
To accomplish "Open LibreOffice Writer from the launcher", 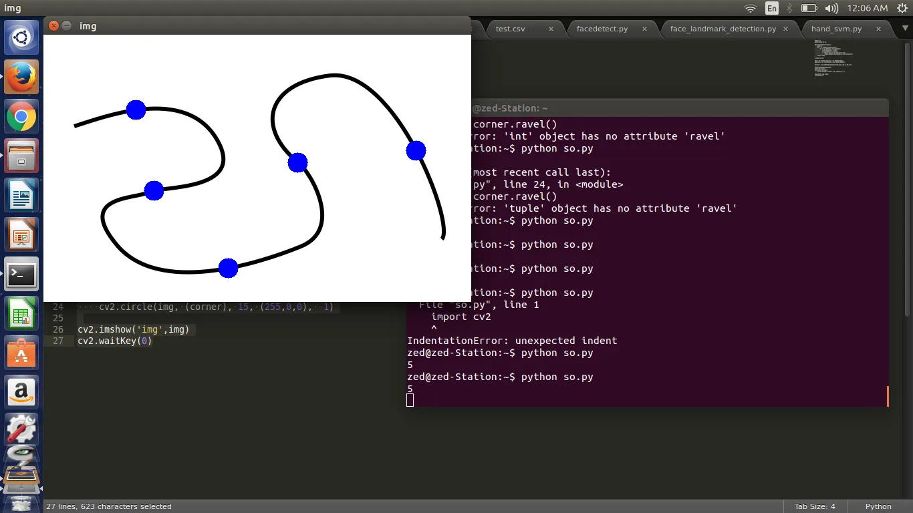I will coord(21,196).
